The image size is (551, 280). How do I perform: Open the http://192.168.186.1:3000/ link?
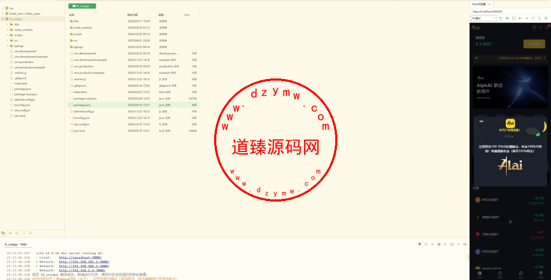tap(84, 266)
